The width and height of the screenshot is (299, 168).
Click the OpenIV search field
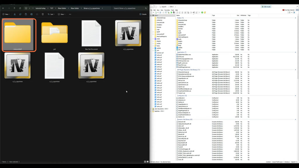coord(285,7)
